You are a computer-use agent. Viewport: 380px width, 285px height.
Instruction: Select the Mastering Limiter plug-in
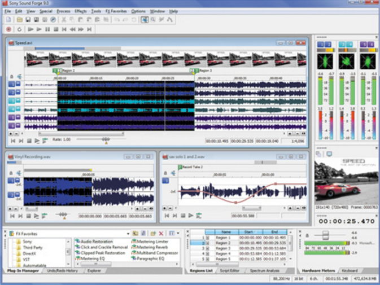[x=150, y=242]
